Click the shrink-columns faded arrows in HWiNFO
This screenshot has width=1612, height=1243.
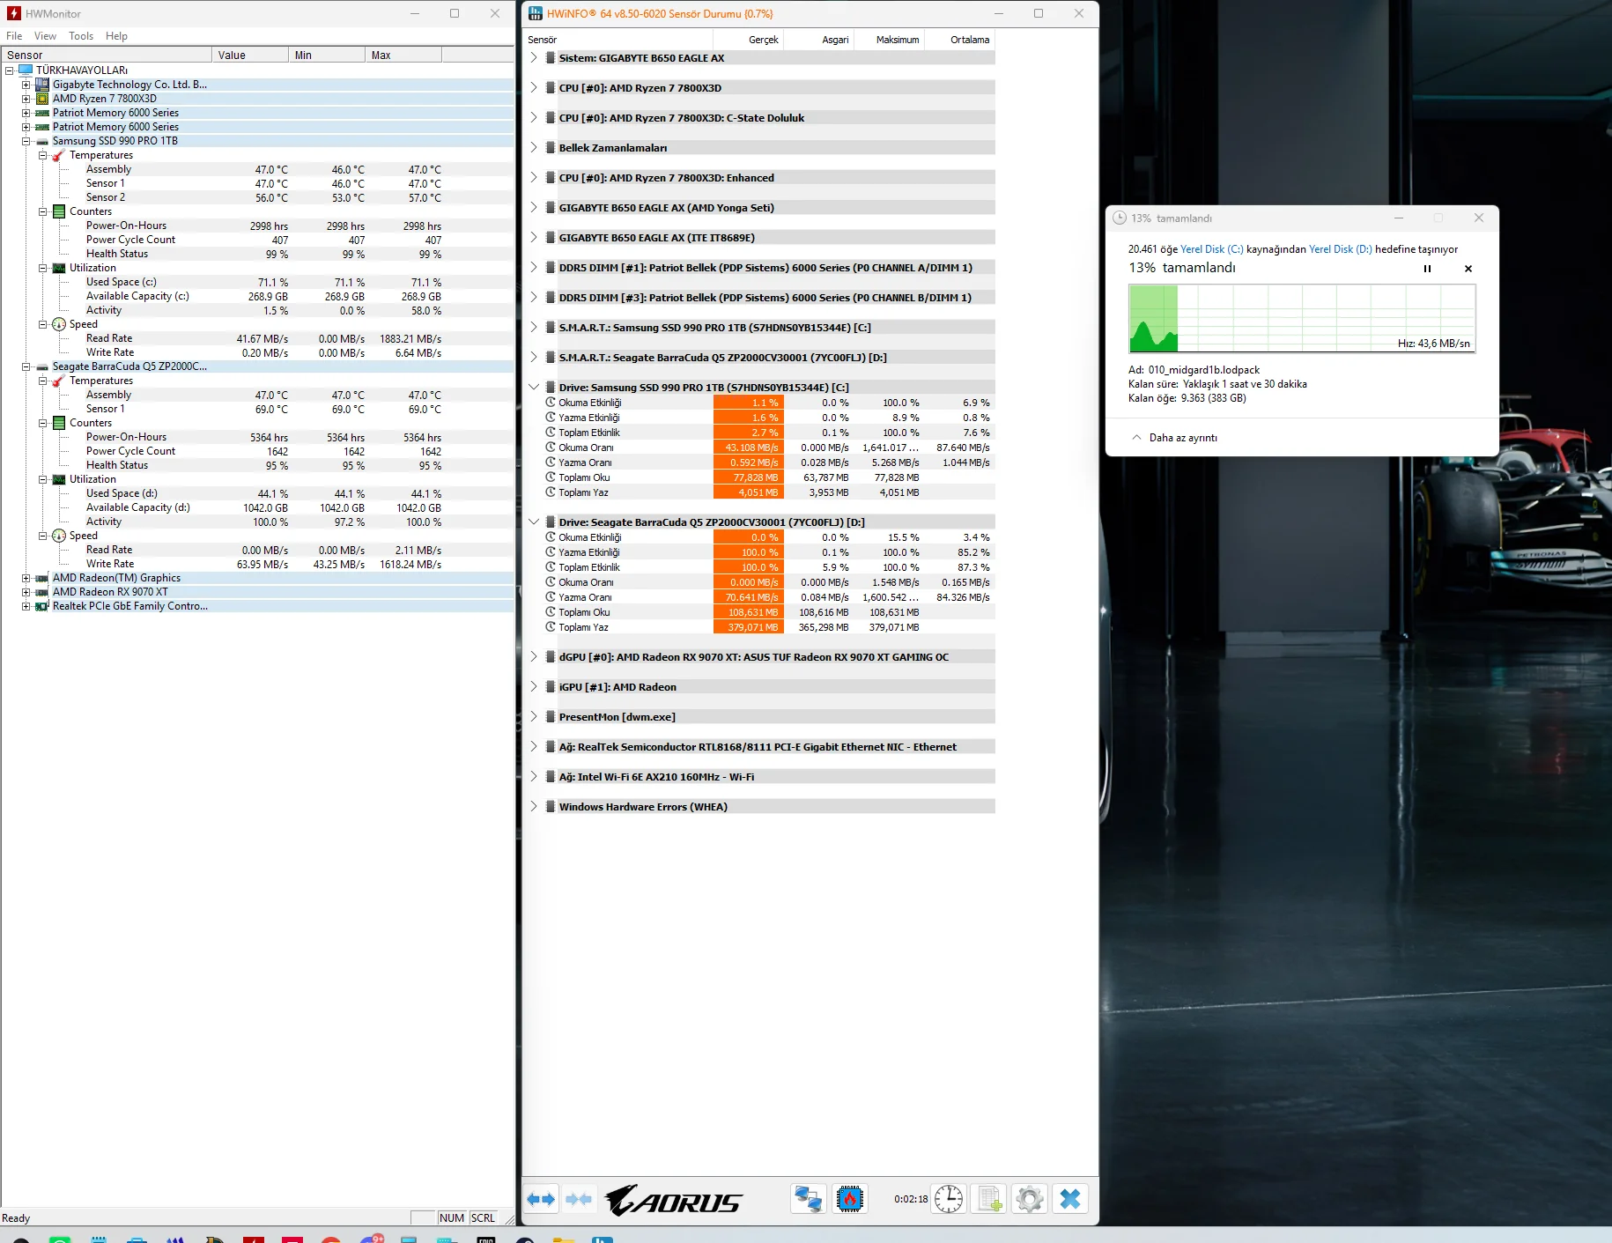coord(579,1199)
